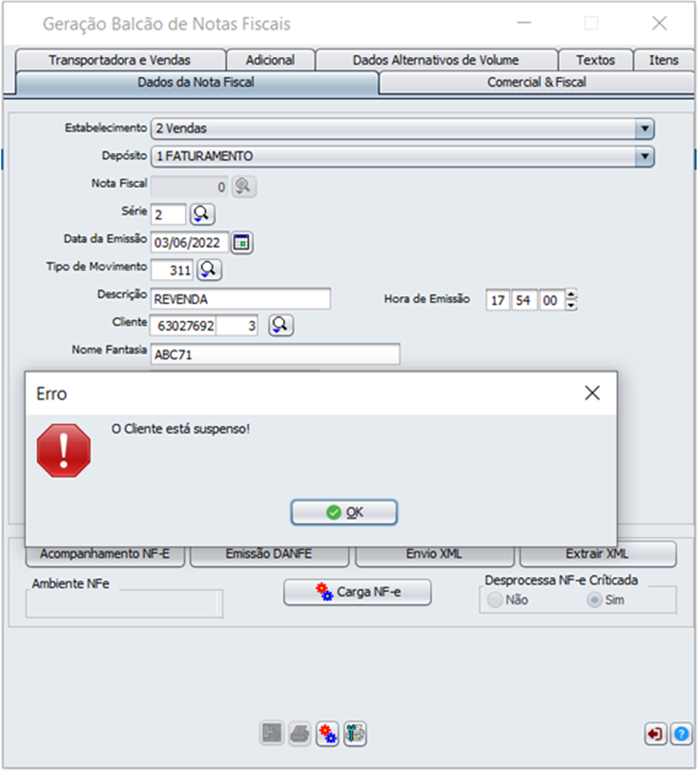The image size is (699, 772).
Task: Click the Tipo de Movimento field with 311
Action: pyautogui.click(x=171, y=271)
